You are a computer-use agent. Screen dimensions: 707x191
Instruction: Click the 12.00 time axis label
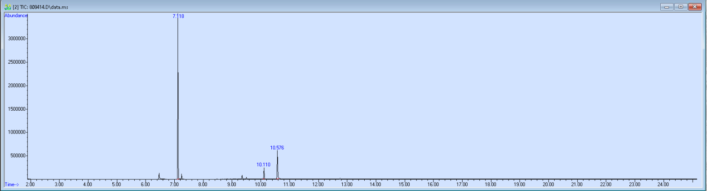[x=318, y=184]
